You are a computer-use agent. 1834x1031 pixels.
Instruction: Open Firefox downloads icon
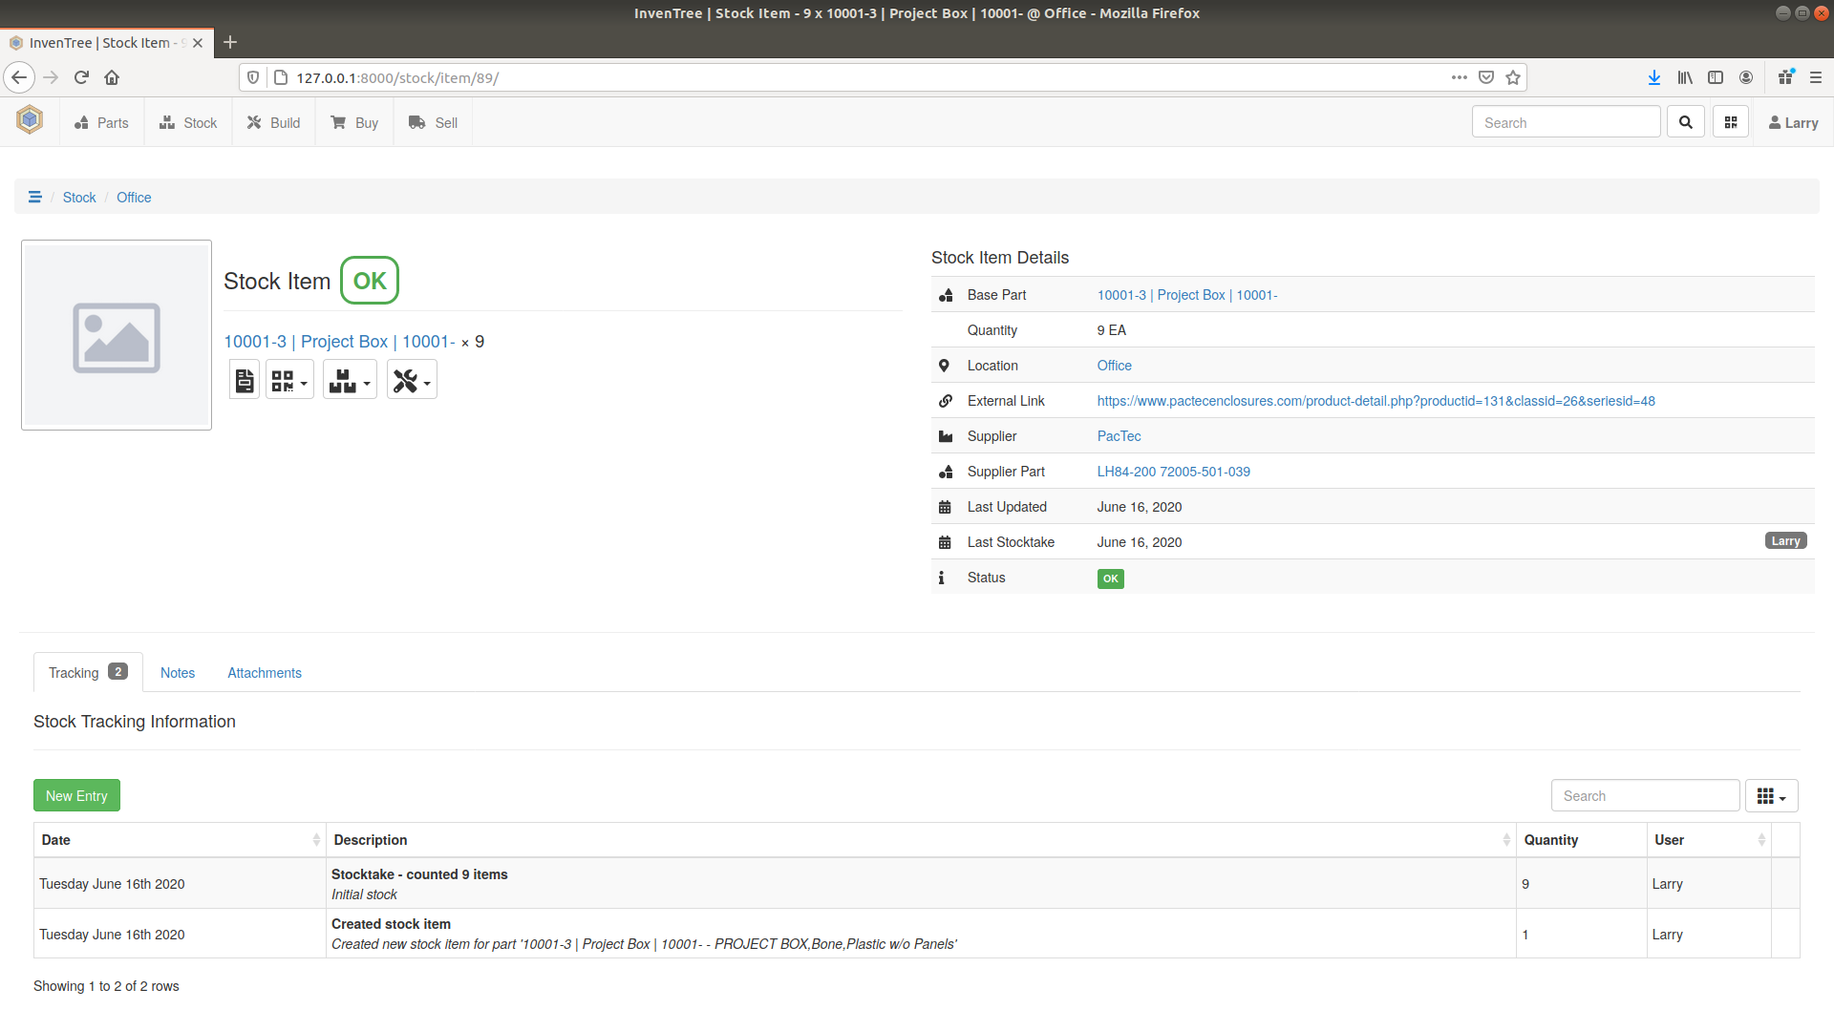click(1653, 77)
